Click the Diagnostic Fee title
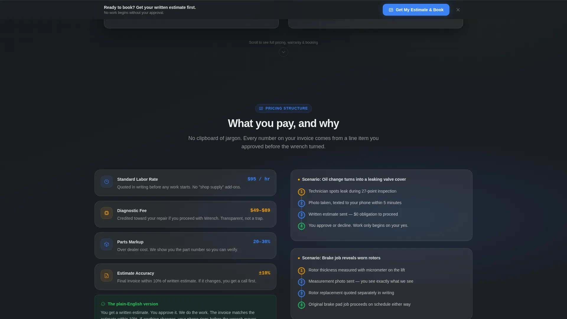 click(x=132, y=211)
